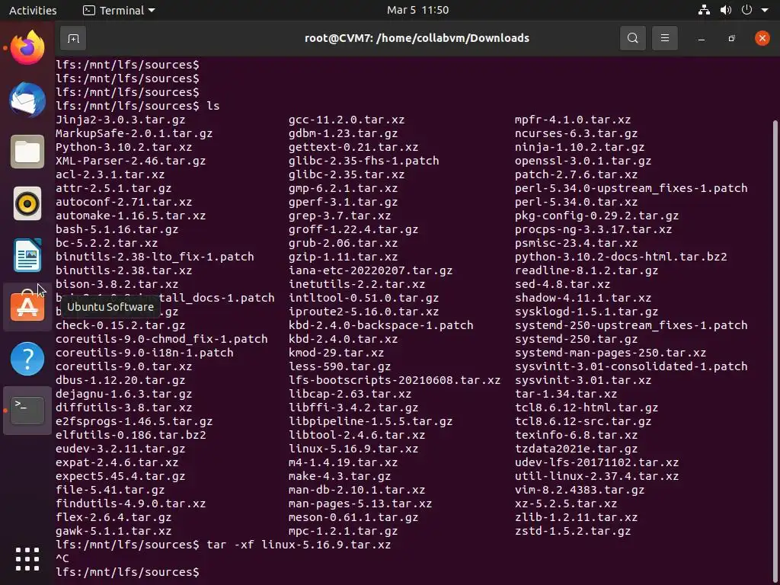This screenshot has height=585, width=780.
Task: Open the power icon in the top bar
Action: [746, 10]
